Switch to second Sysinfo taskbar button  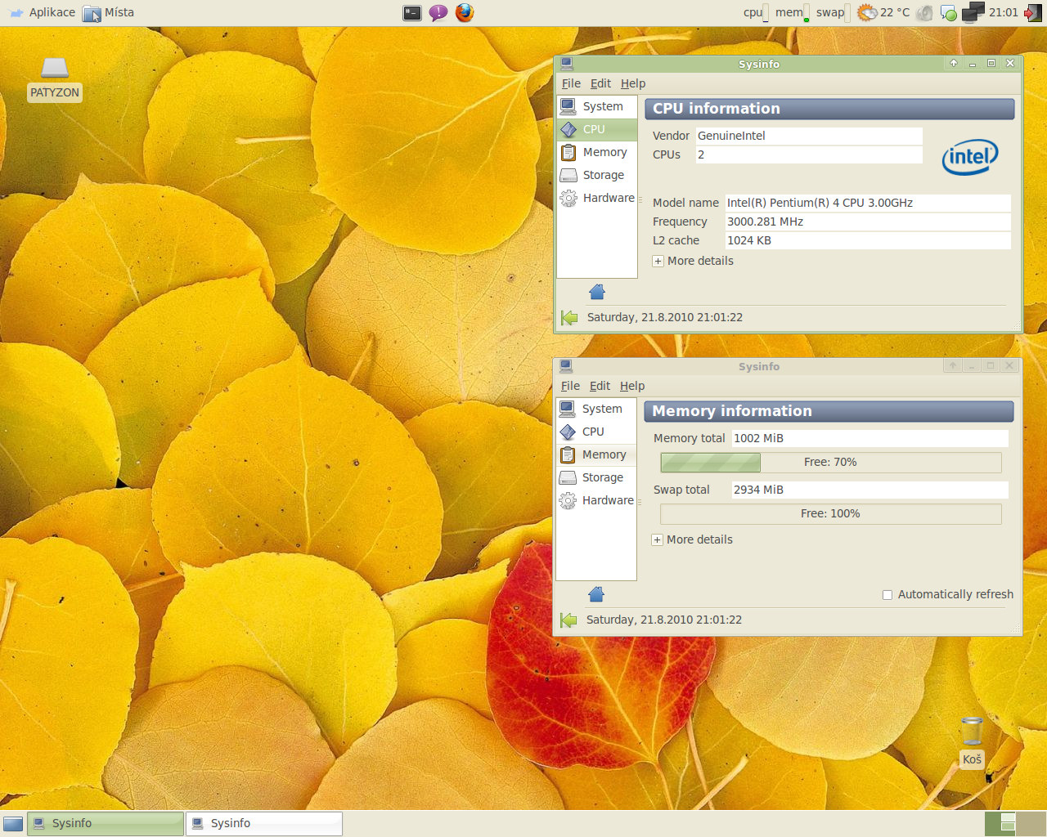click(263, 823)
